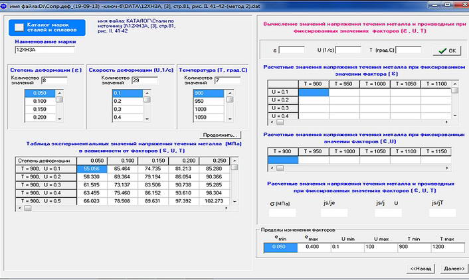
Task: Select 0.3 in the strain rate list
Action: click(128, 109)
